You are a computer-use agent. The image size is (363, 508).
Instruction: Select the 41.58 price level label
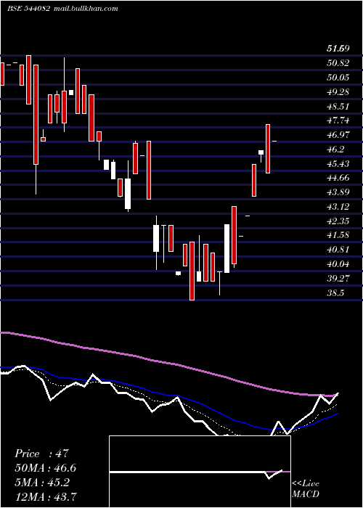(x=338, y=235)
